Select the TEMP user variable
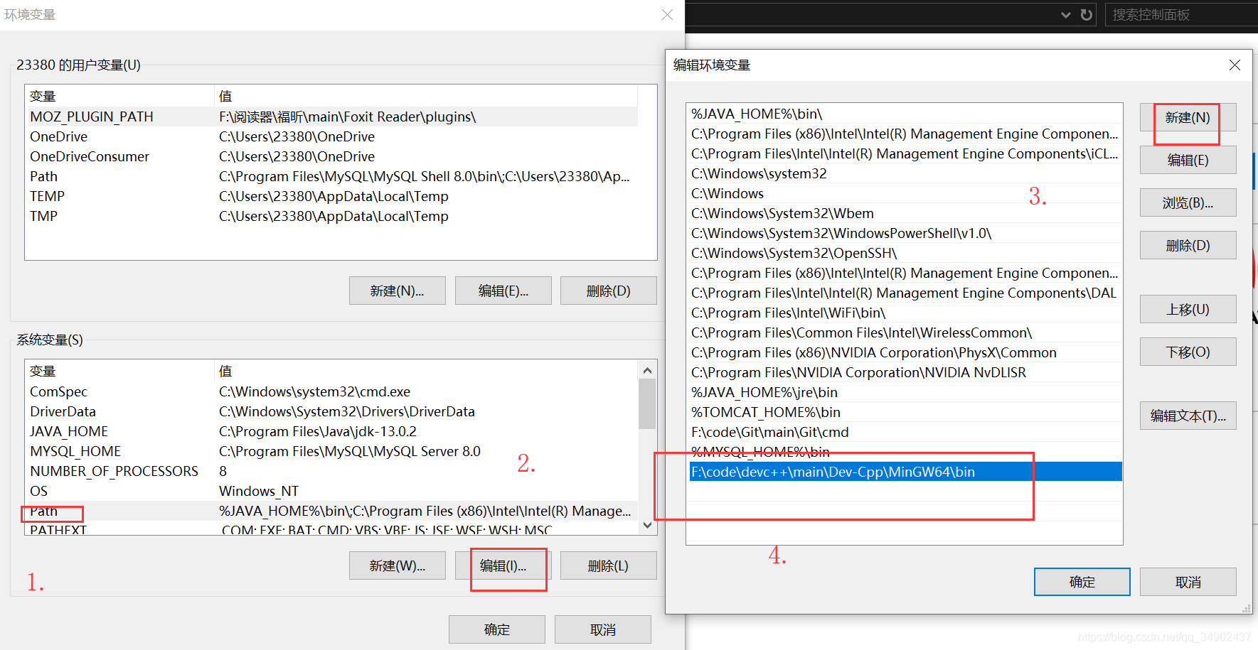1258x650 pixels. [332, 196]
